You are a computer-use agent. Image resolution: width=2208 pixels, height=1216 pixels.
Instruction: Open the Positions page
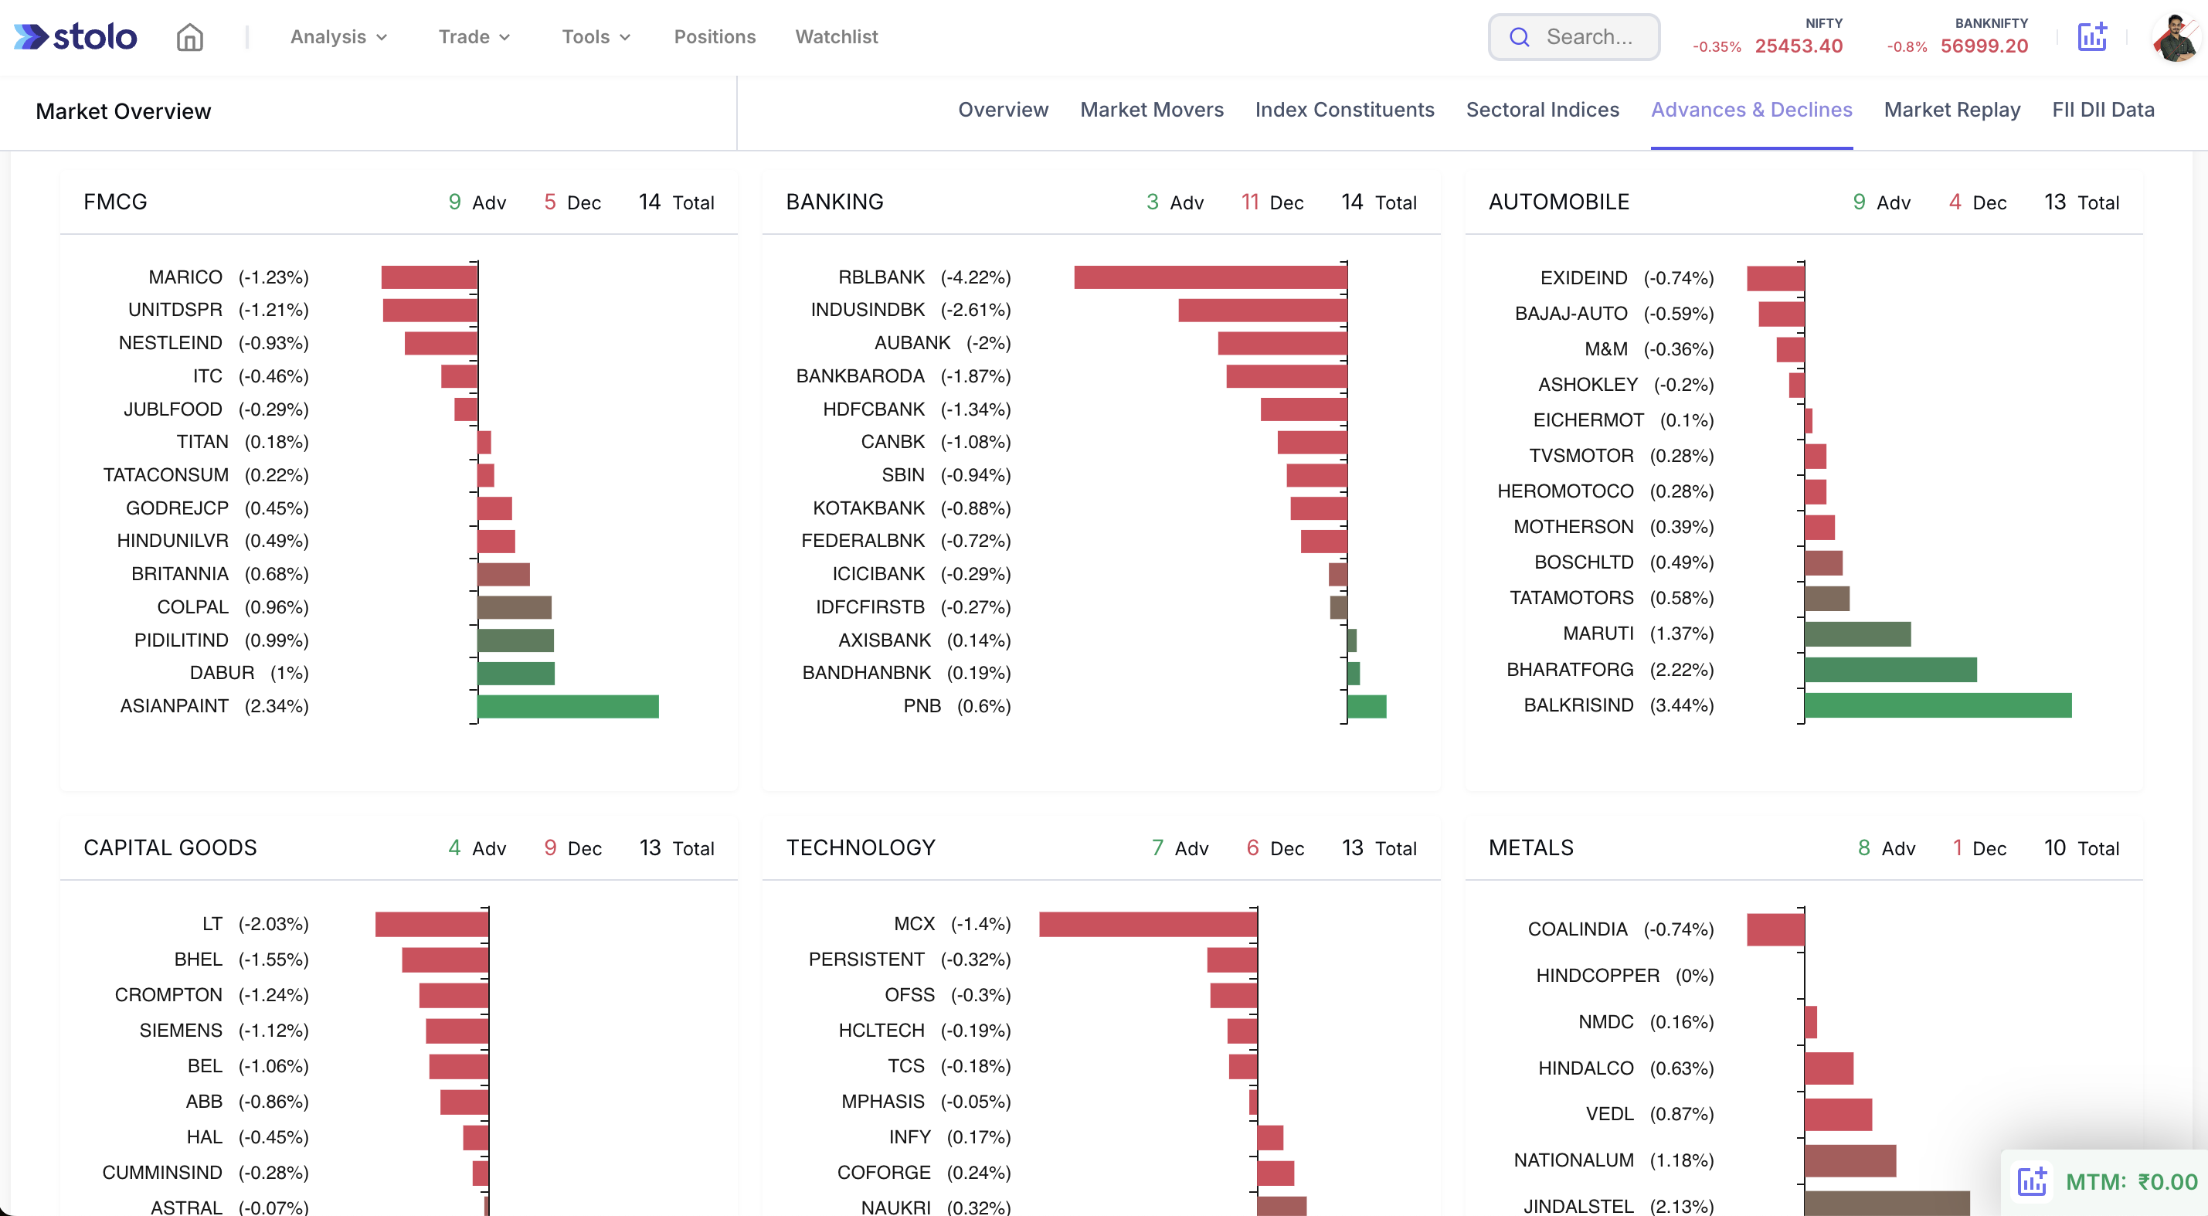[x=715, y=37]
